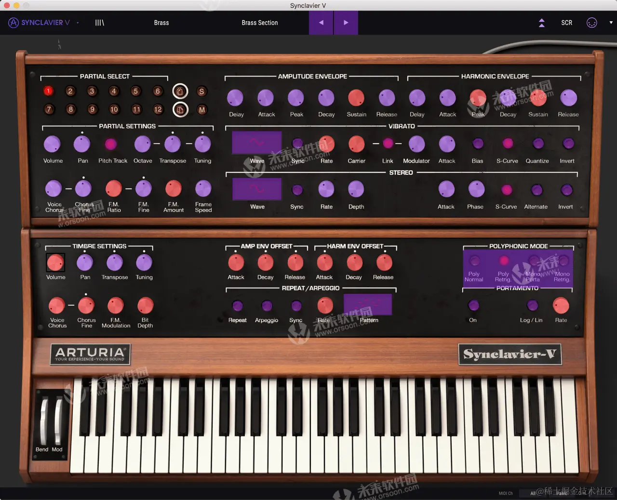This screenshot has height=500, width=617.
Task: Click the Timbre Transpose knob
Action: click(115, 263)
